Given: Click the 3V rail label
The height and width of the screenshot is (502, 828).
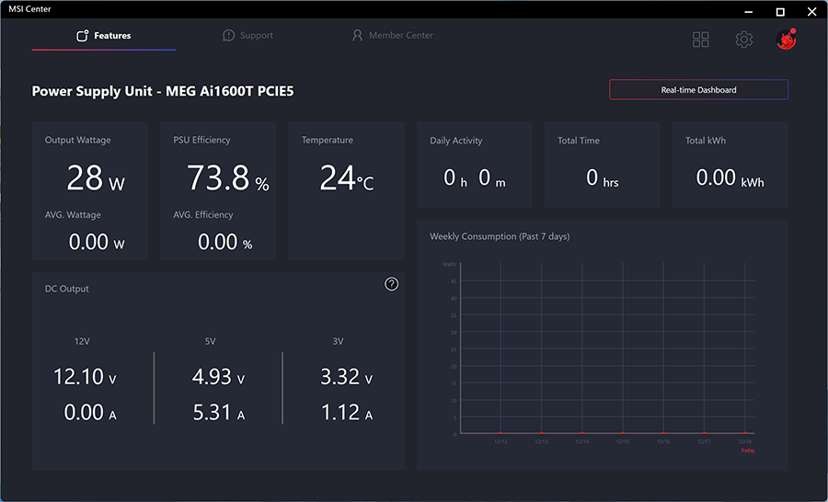Looking at the screenshot, I should pos(338,341).
